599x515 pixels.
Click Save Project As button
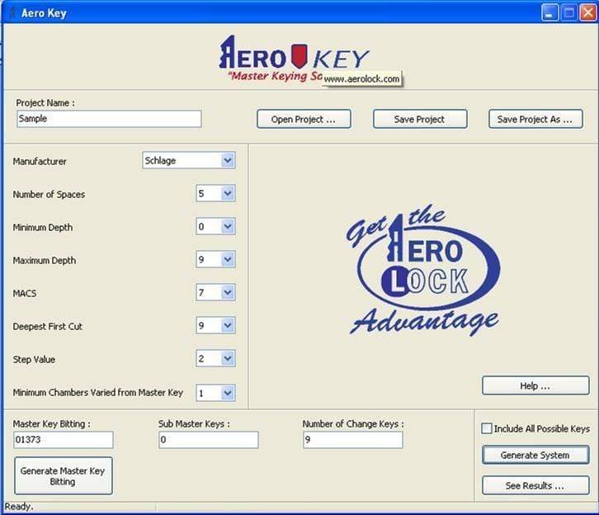[535, 119]
